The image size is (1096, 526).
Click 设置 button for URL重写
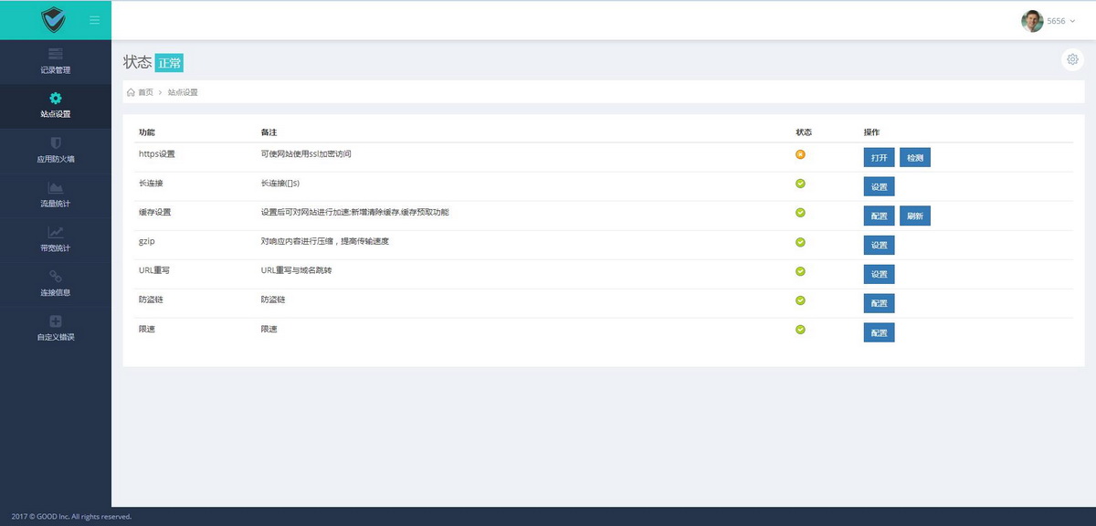pyautogui.click(x=879, y=274)
